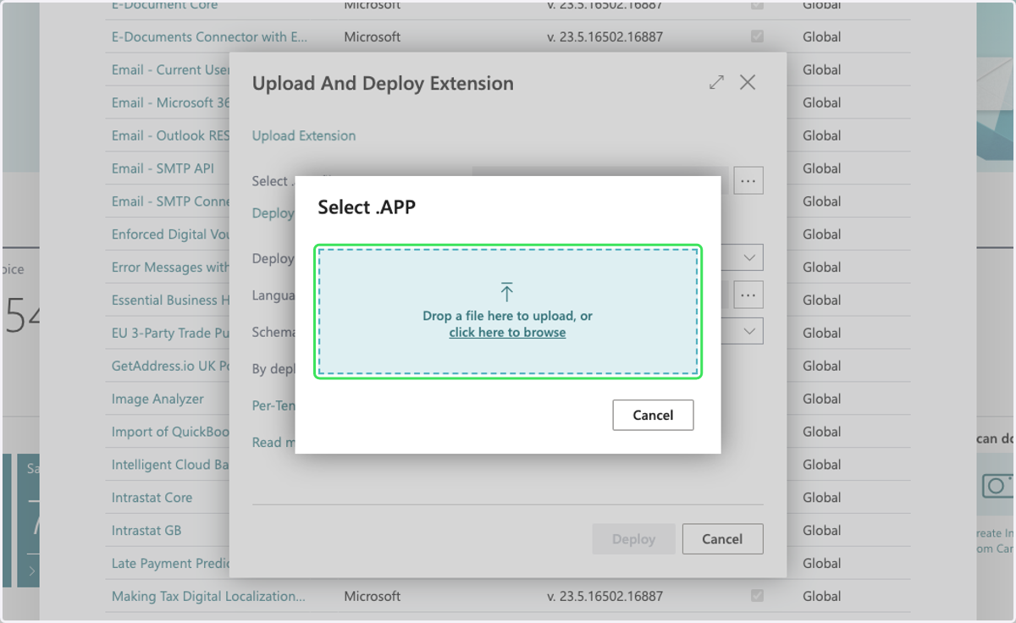
Task: Open Email - SMTP API extension
Action: pyautogui.click(x=163, y=168)
